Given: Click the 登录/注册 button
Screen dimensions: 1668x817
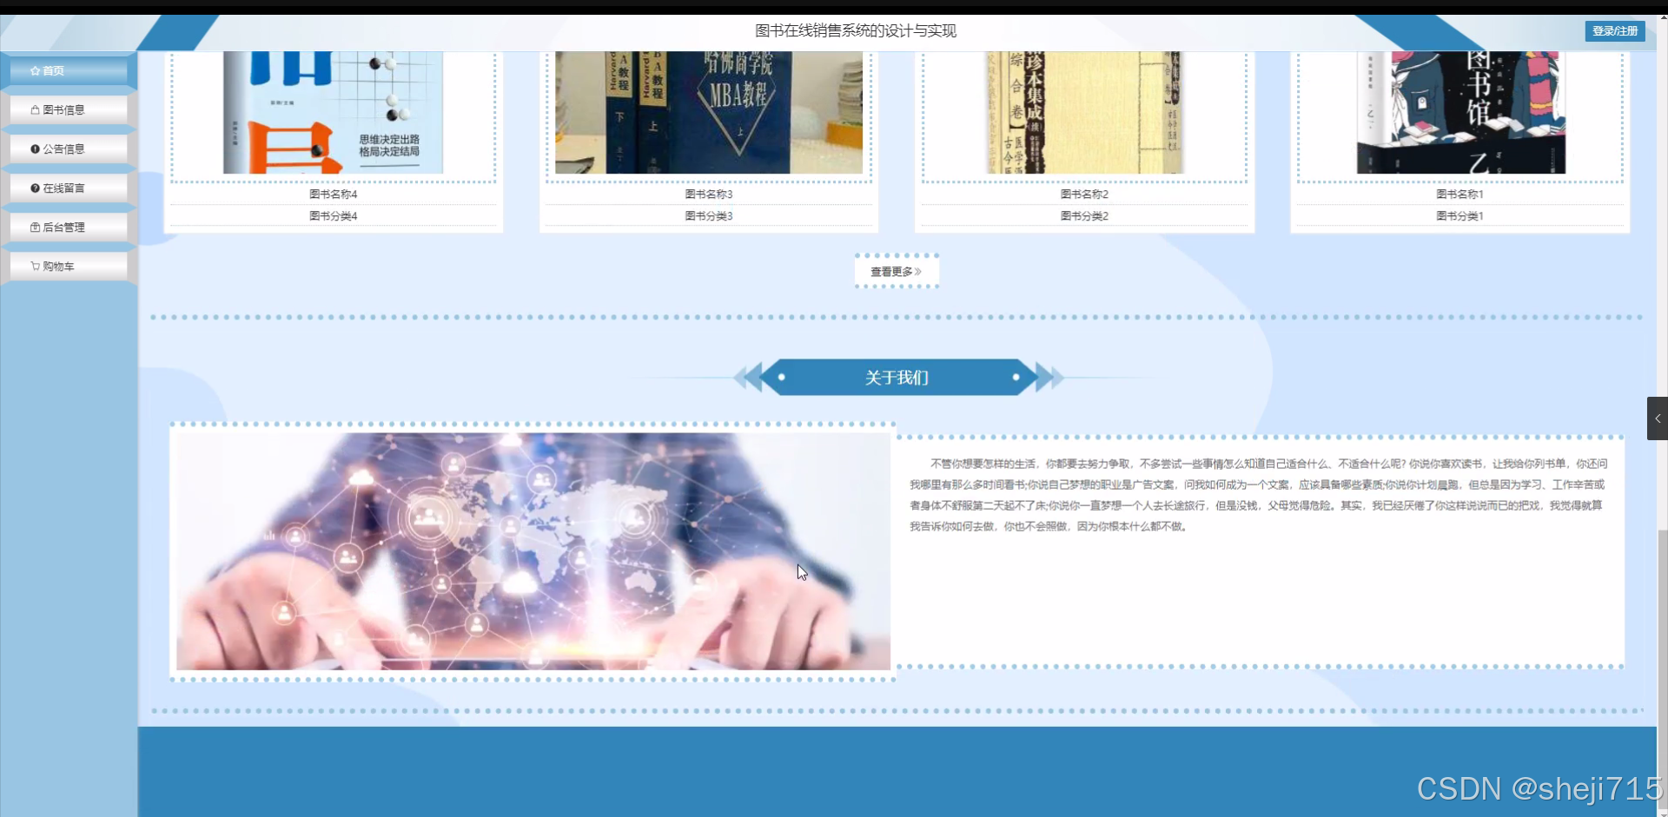Looking at the screenshot, I should (x=1616, y=30).
